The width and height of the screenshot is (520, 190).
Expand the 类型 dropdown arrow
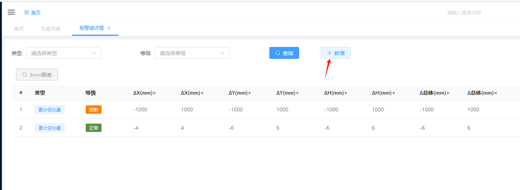[x=94, y=53]
